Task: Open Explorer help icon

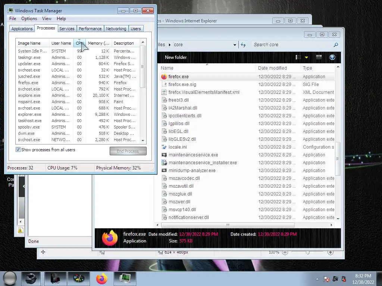Action: click(x=332, y=57)
